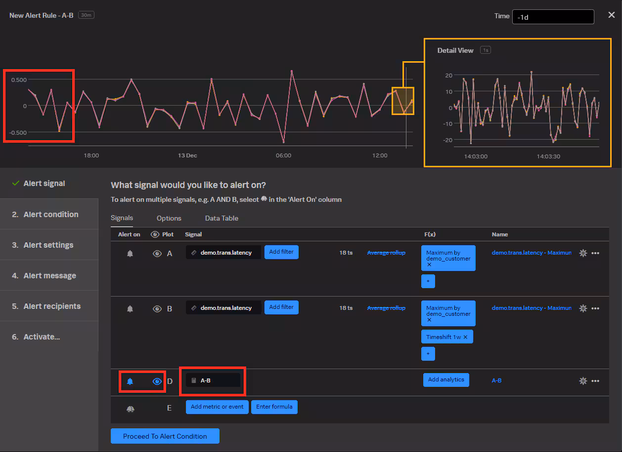Switch to the Data Table tab
The image size is (622, 452).
pos(222,218)
